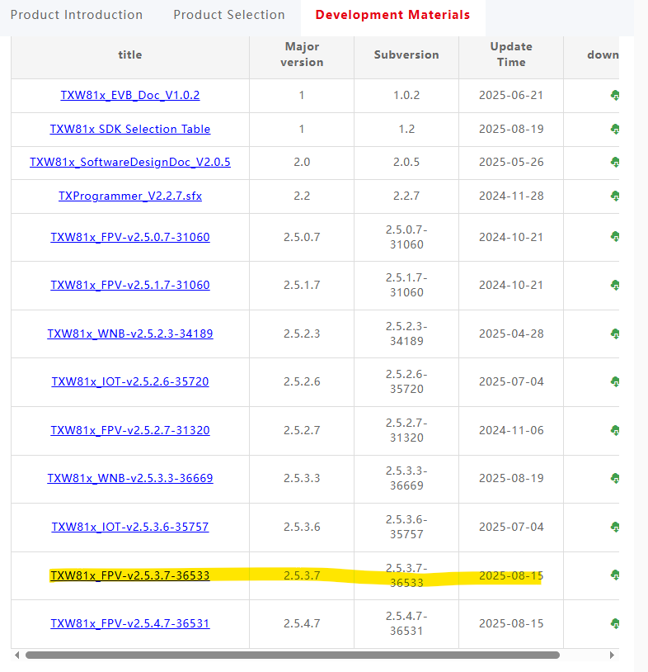Select the Development Materials tab

(392, 15)
